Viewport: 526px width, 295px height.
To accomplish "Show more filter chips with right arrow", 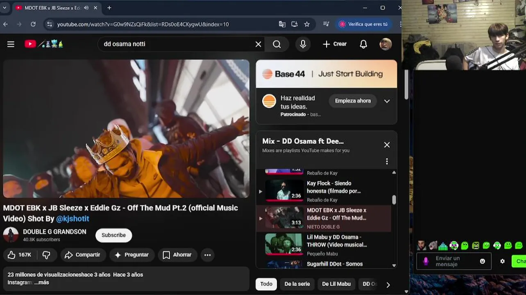I will click(x=388, y=284).
